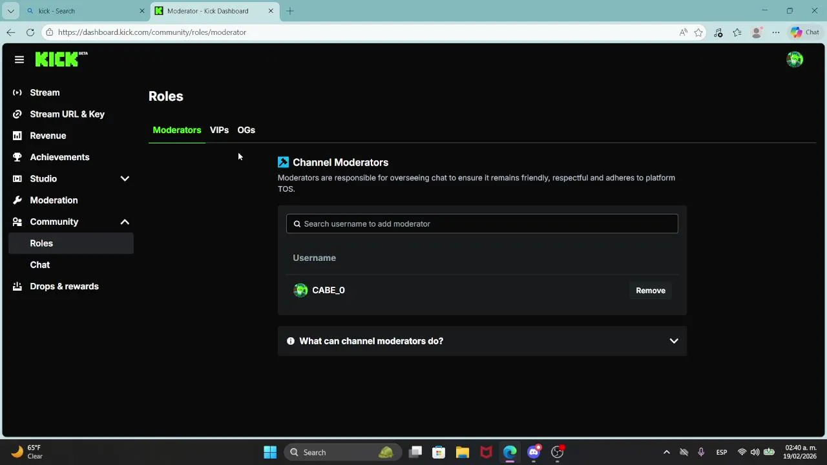
Task: Open the profile avatar menu
Action: (795, 59)
